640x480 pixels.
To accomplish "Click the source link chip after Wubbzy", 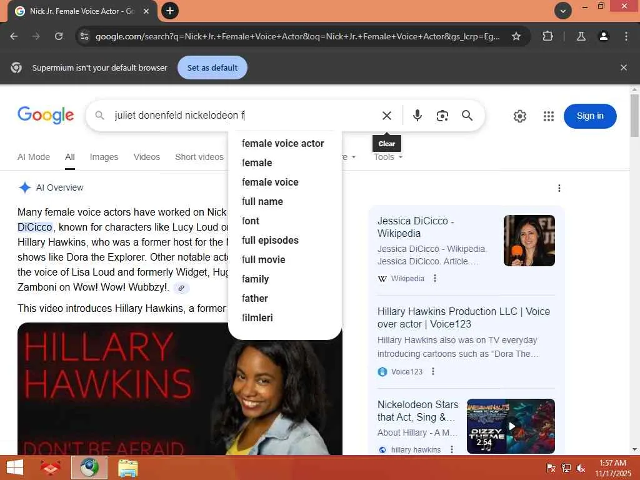I will point(181,287).
